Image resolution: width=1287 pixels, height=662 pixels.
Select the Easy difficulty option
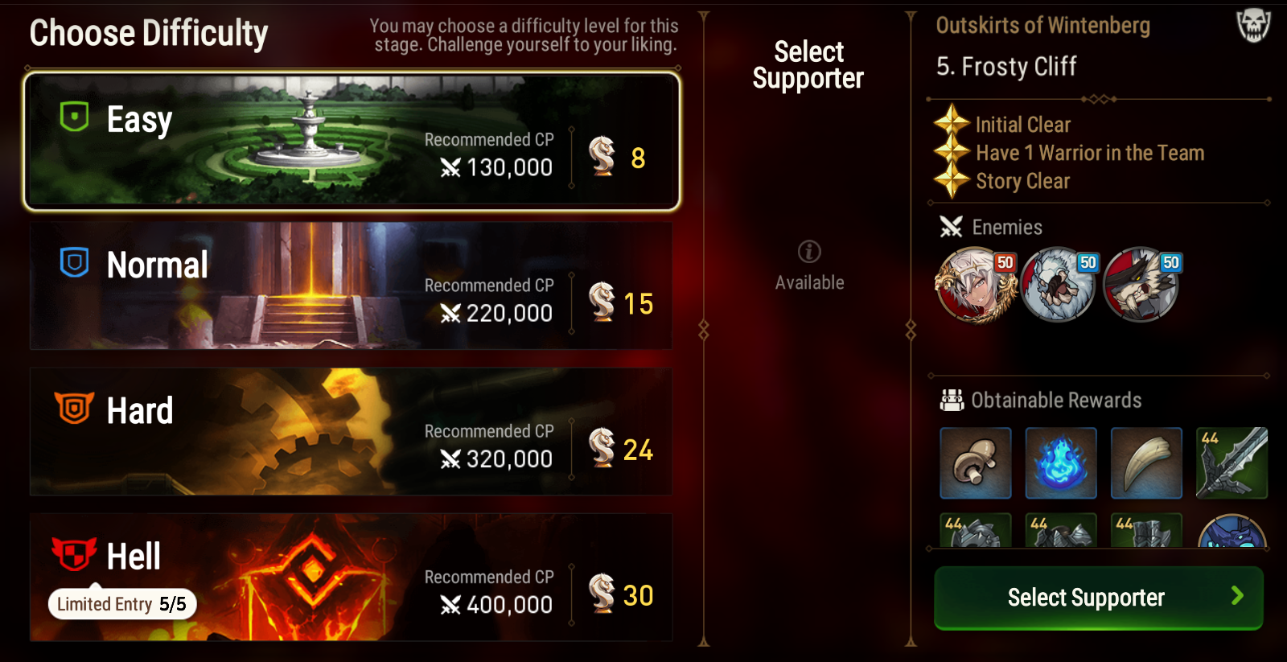click(352, 142)
